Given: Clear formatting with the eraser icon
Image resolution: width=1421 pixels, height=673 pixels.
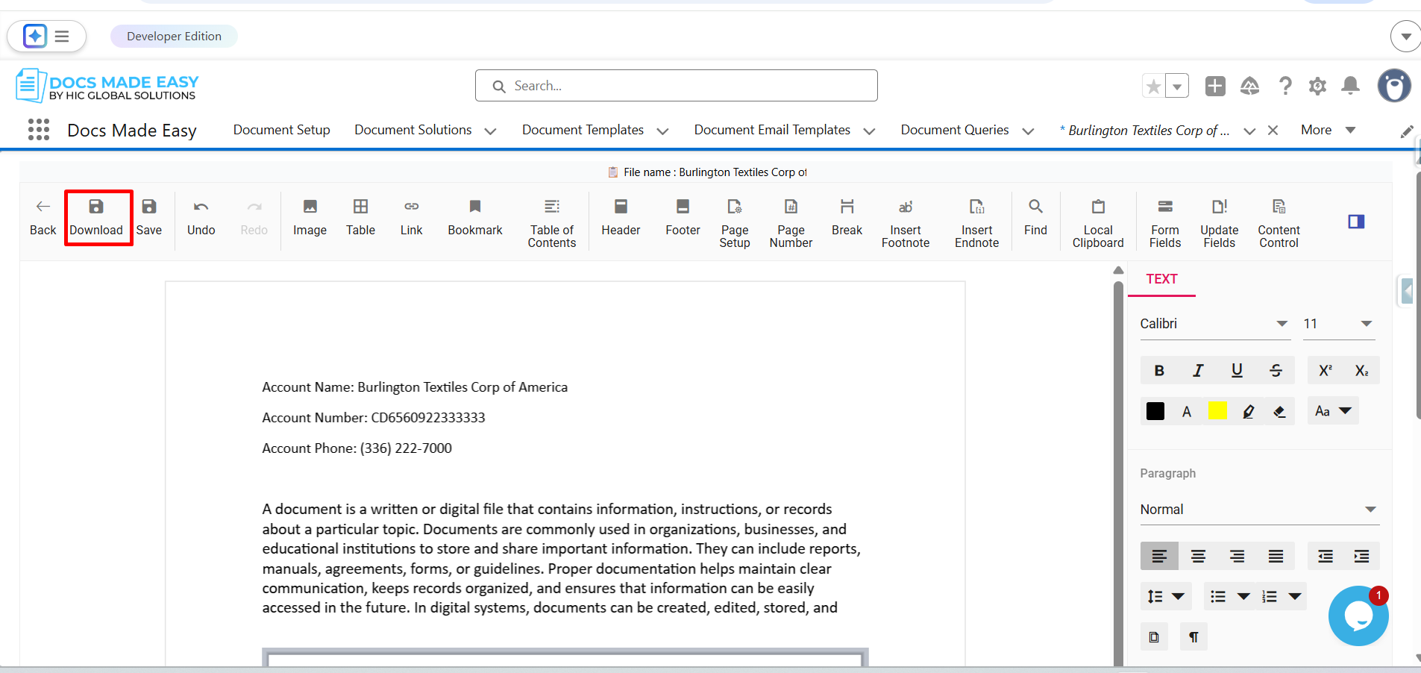Looking at the screenshot, I should [1279, 411].
